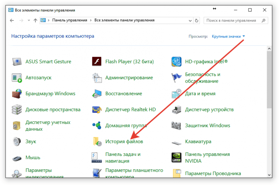279x185 pixels.
Task: Minimize the control panel window
Action: (235, 10)
